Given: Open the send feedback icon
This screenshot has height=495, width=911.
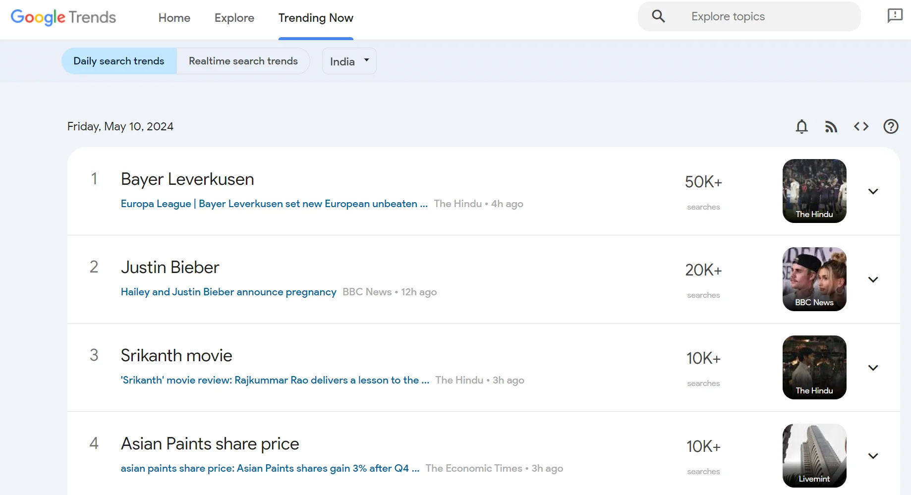Looking at the screenshot, I should [x=895, y=16].
